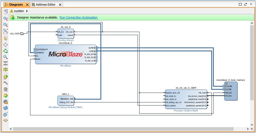Viewport: 256px width, 133px height.
Task: Click the Collapse All toolbar icon
Action: pos(6,63)
